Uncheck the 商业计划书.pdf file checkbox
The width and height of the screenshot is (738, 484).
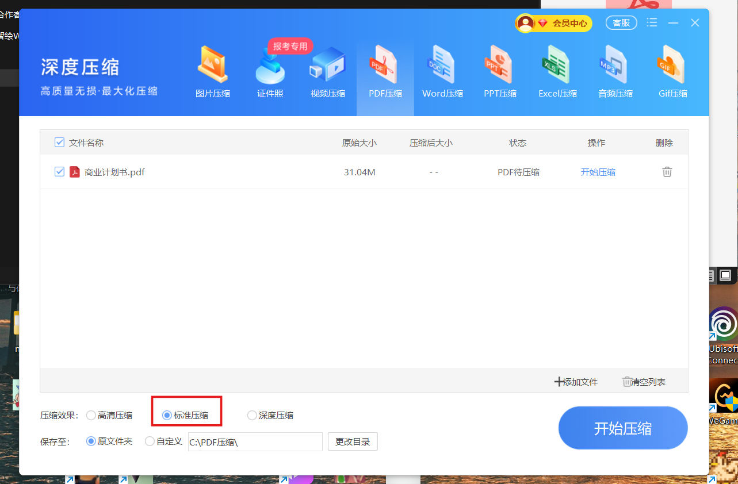(59, 171)
